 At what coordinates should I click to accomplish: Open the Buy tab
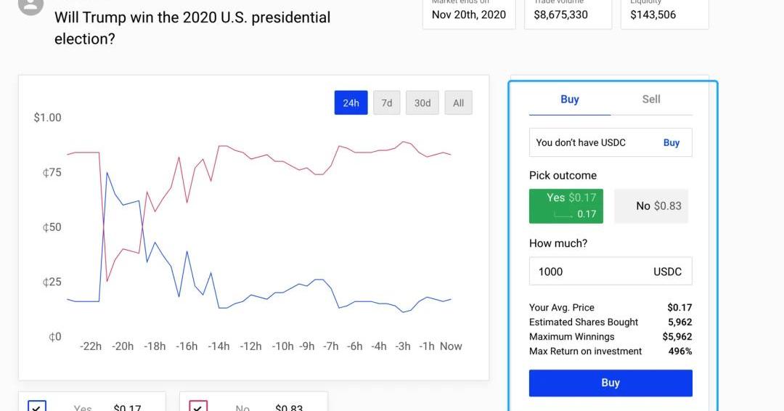tap(570, 99)
